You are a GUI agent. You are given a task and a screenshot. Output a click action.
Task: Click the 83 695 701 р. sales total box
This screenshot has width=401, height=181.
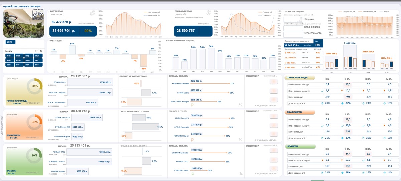(x=74, y=31)
